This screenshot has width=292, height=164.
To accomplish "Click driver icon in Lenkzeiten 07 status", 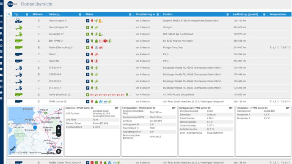I will pos(100,34).
